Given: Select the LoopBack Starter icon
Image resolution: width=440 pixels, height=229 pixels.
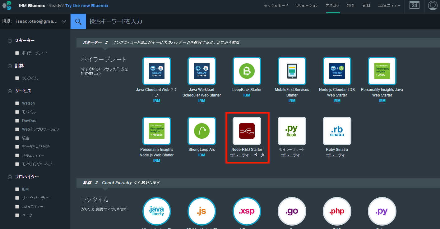Looking at the screenshot, I should coord(247,71).
